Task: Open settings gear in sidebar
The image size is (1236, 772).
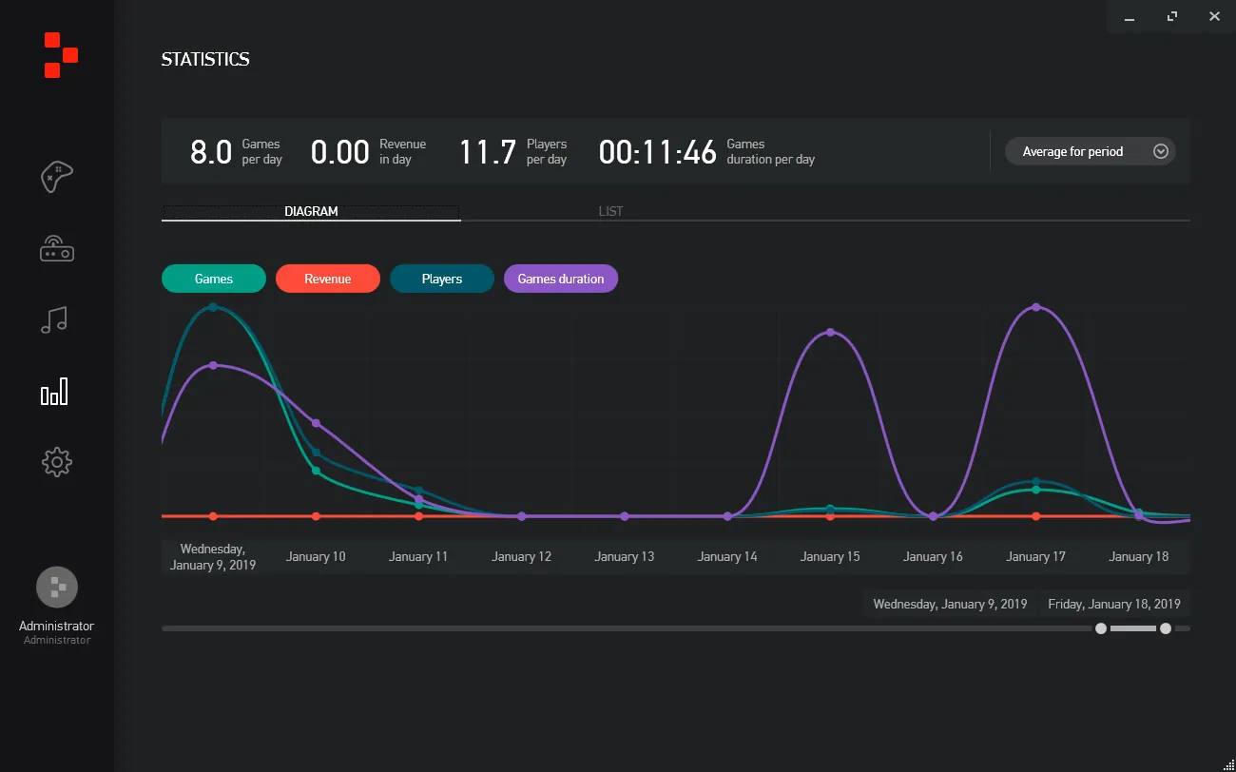Action: click(x=57, y=463)
